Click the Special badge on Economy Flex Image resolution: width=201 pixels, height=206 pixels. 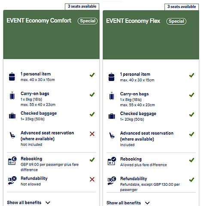pos(176,21)
